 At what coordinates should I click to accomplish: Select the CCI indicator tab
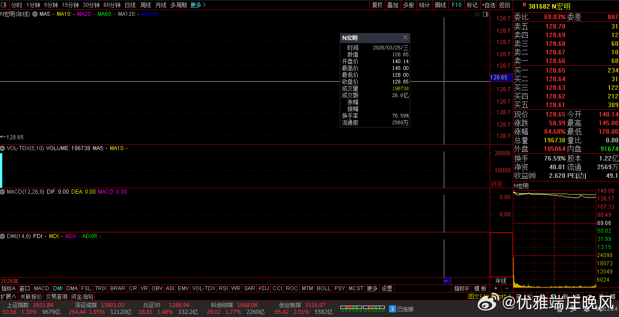pyautogui.click(x=277, y=288)
